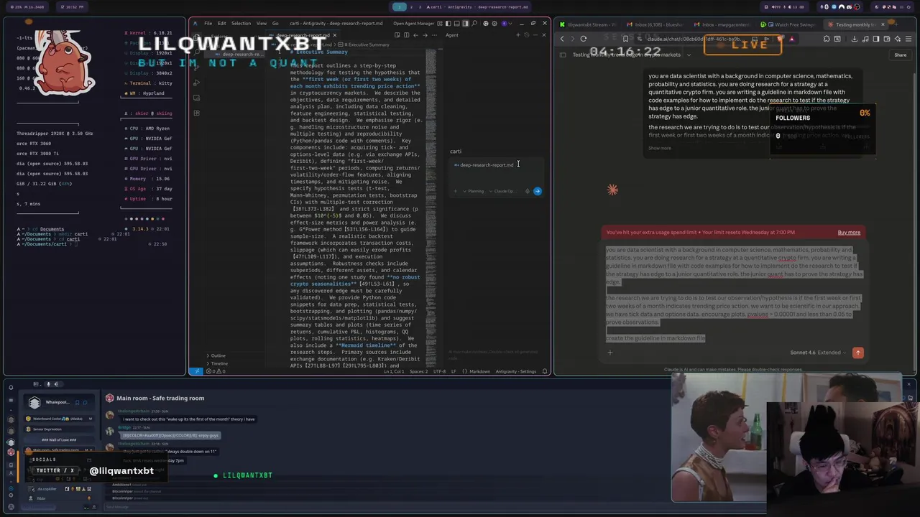Image resolution: width=920 pixels, height=517 pixels.
Task: Close the Testing monthly browser tab
Action: [x=883, y=24]
